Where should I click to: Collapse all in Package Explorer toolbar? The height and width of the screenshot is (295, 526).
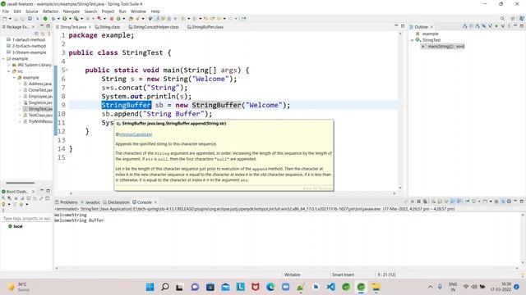(x=36, y=34)
